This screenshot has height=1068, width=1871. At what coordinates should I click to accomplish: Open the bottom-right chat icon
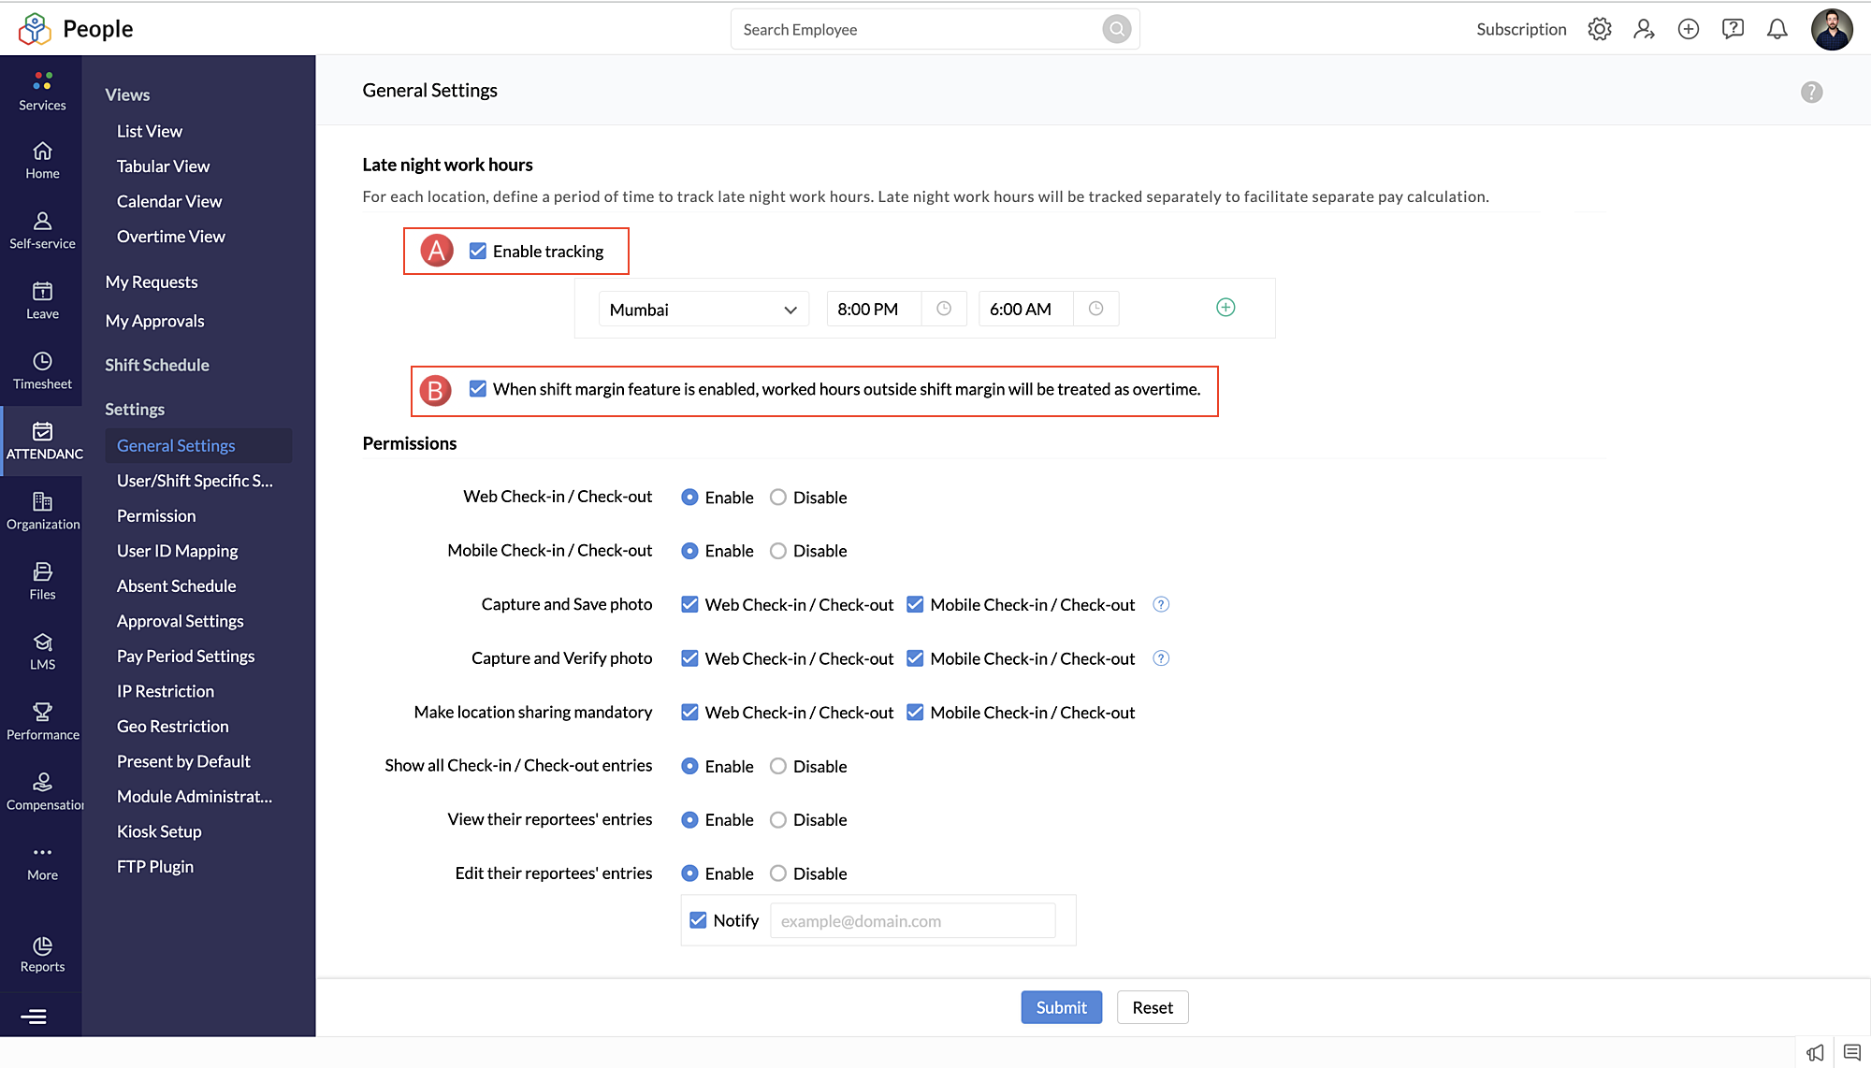(1851, 1053)
